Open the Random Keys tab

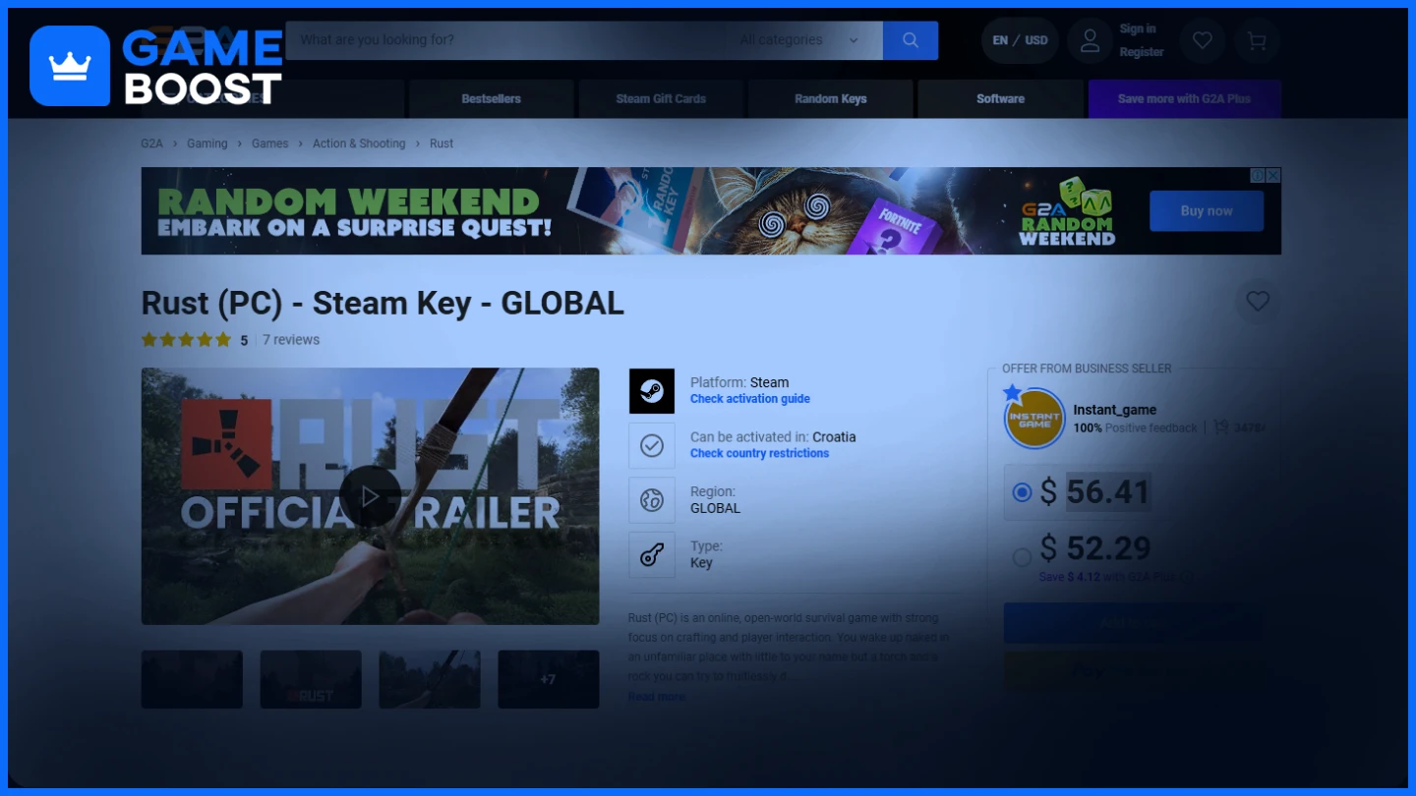coord(830,99)
